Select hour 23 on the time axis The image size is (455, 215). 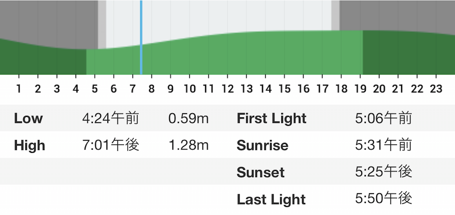(436, 89)
